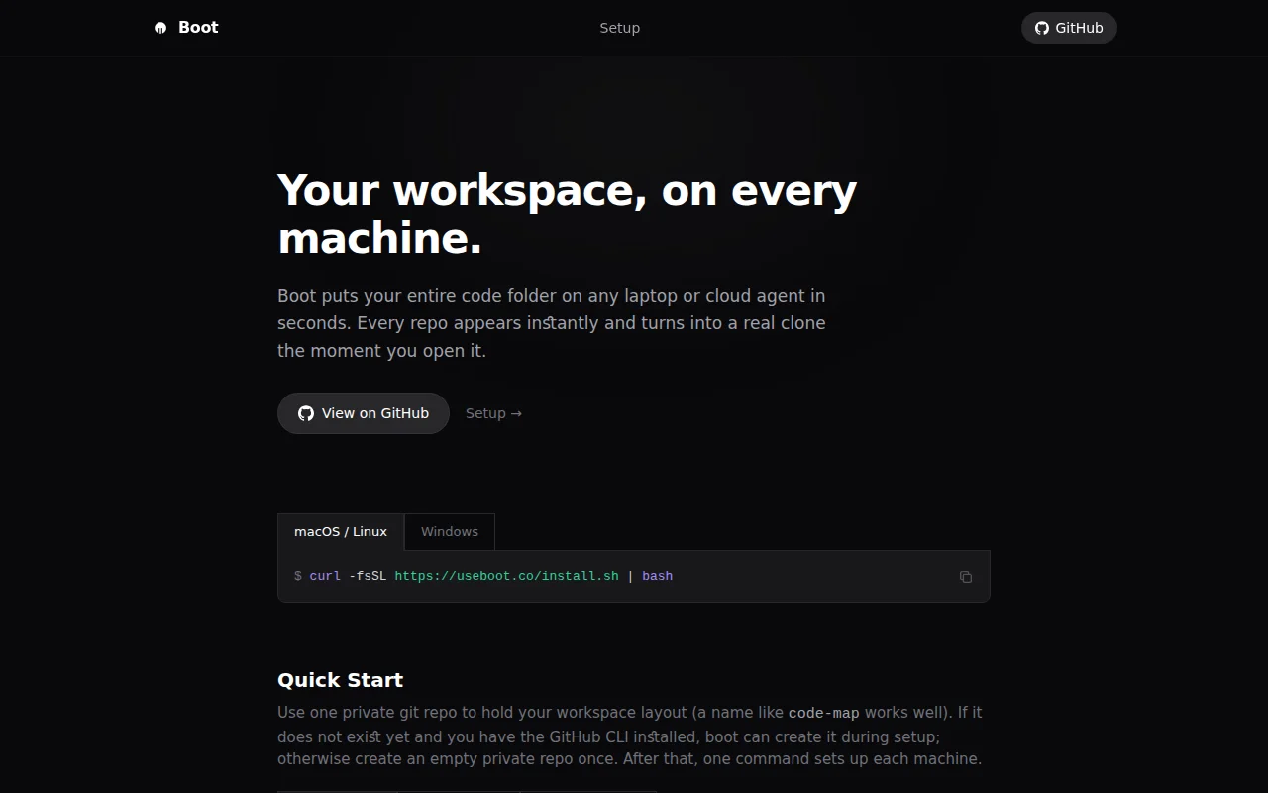Click the hero paragraph starting "Boot puts your entire"
The height and width of the screenshot is (793, 1268).
(552, 323)
